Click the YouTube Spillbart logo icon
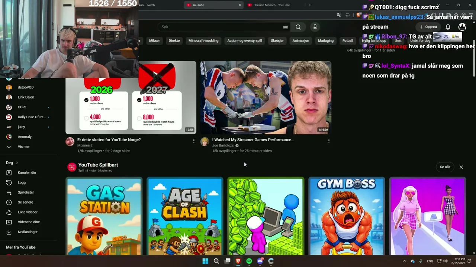The width and height of the screenshot is (476, 267). tap(72, 167)
